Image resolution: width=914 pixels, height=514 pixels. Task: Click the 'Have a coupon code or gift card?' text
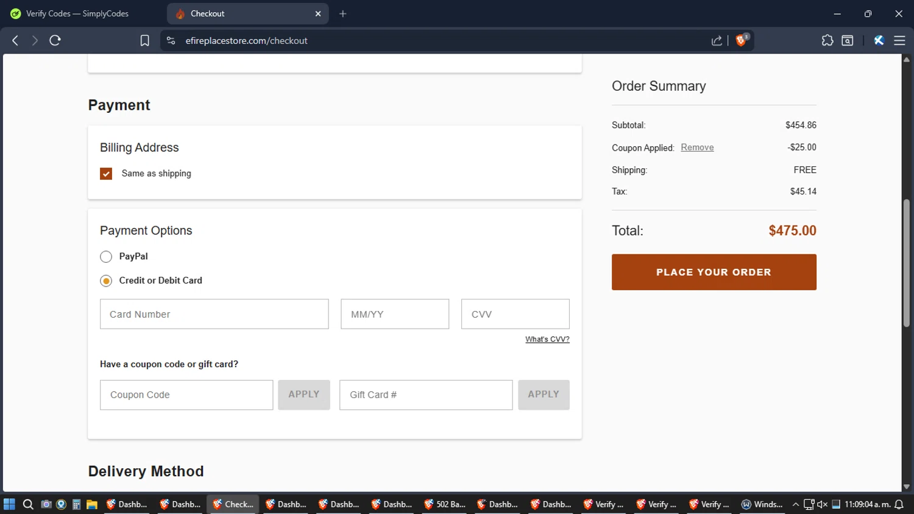(169, 364)
